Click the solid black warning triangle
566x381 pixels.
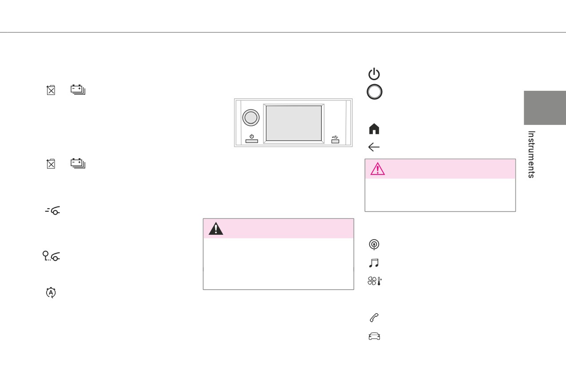coord(216,228)
